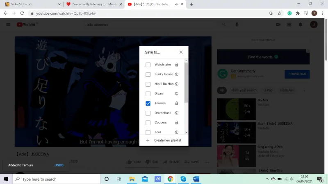
Task: Tick the soul playlist checkbox
Action: tap(148, 132)
